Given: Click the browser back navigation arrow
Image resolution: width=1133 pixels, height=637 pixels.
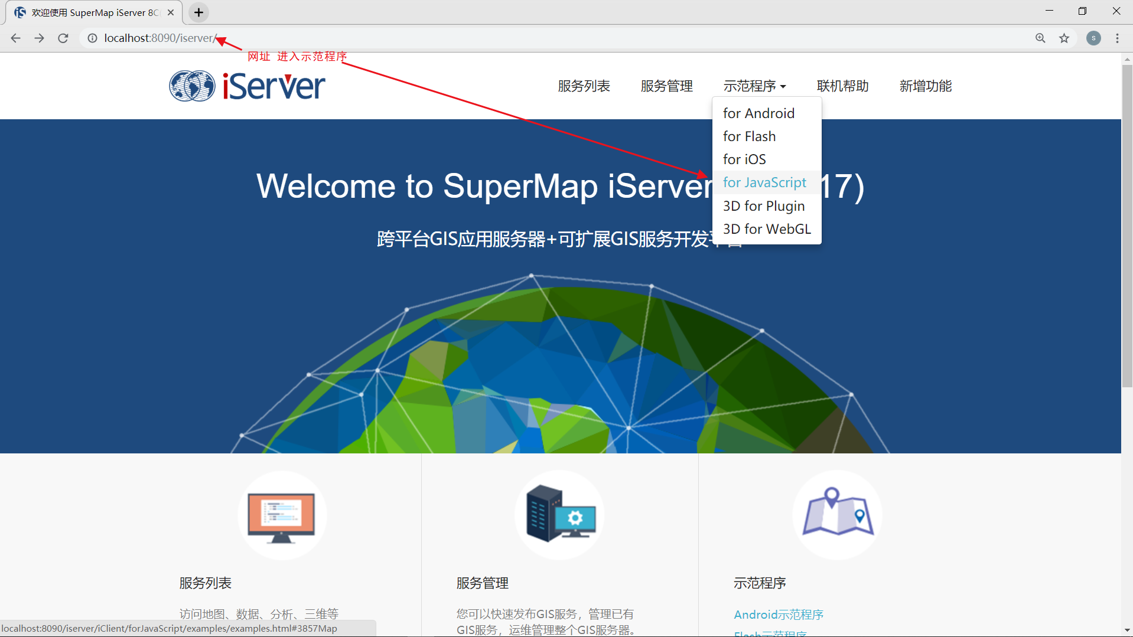Looking at the screenshot, I should pyautogui.click(x=15, y=38).
